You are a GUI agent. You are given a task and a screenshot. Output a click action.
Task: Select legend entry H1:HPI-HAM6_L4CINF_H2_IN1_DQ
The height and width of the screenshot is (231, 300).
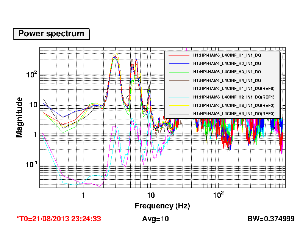click(x=227, y=63)
